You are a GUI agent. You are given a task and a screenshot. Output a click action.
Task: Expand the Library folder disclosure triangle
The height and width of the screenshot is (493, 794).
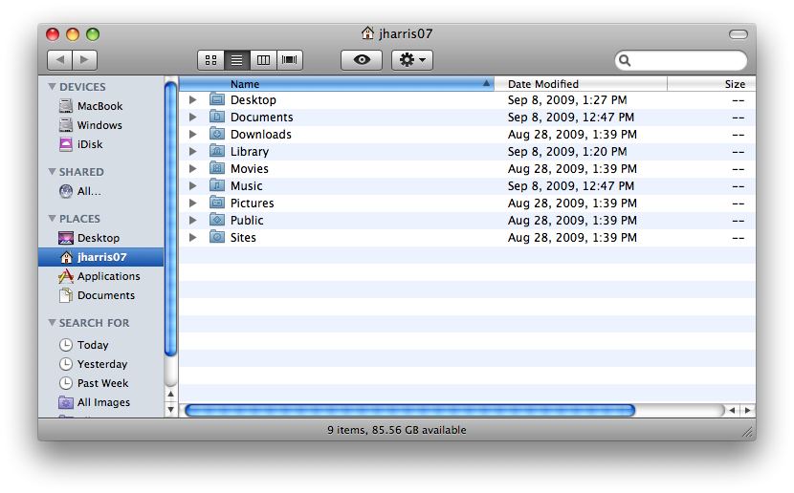192,152
